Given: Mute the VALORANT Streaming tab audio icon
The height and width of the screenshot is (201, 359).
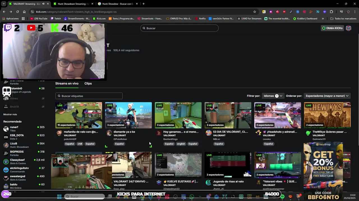Looking at the screenshot, I should [x=43, y=4].
